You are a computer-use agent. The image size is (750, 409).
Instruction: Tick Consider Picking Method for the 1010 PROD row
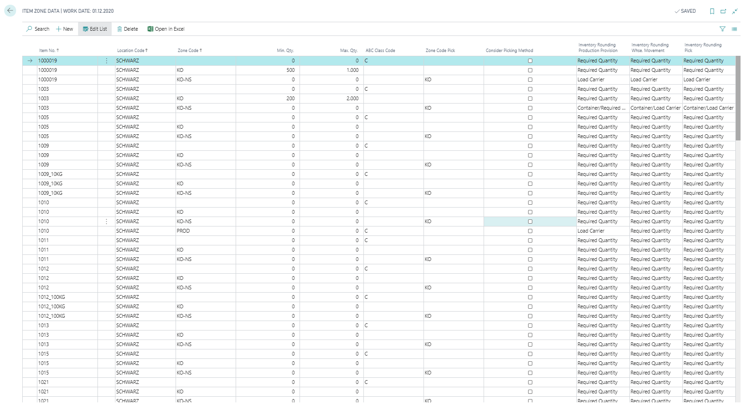[530, 231]
